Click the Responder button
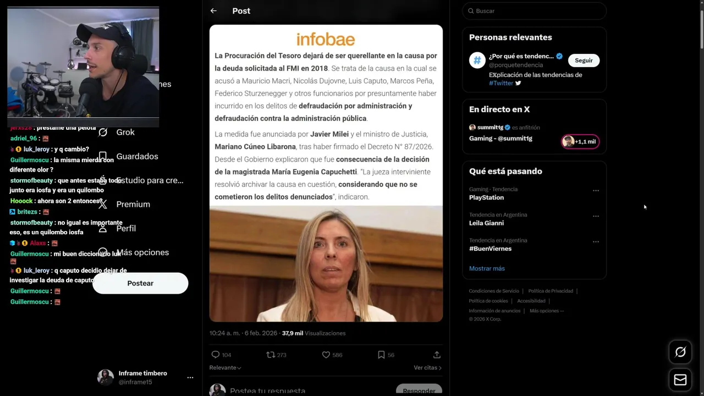 pyautogui.click(x=419, y=390)
